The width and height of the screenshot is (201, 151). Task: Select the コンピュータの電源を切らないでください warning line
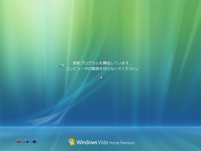click(x=102, y=69)
